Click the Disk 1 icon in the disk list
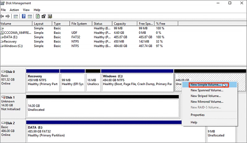This screenshot has width=247, height=143. tap(3, 97)
